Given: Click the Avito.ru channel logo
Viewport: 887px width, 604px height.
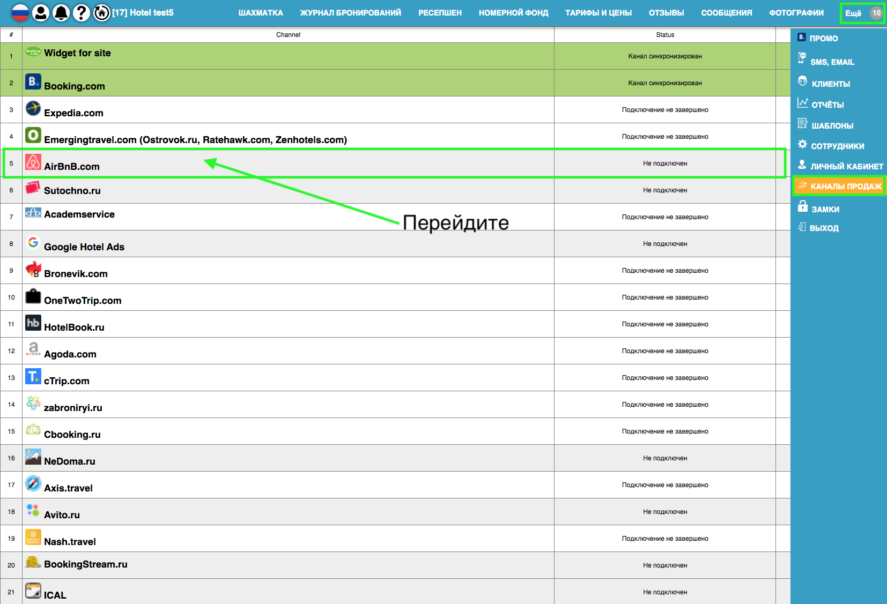Looking at the screenshot, I should click(x=33, y=510).
